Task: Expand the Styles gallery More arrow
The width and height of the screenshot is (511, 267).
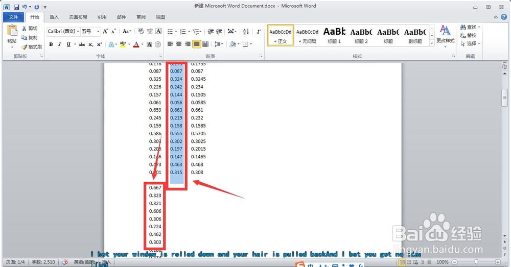Action: tap(432, 42)
